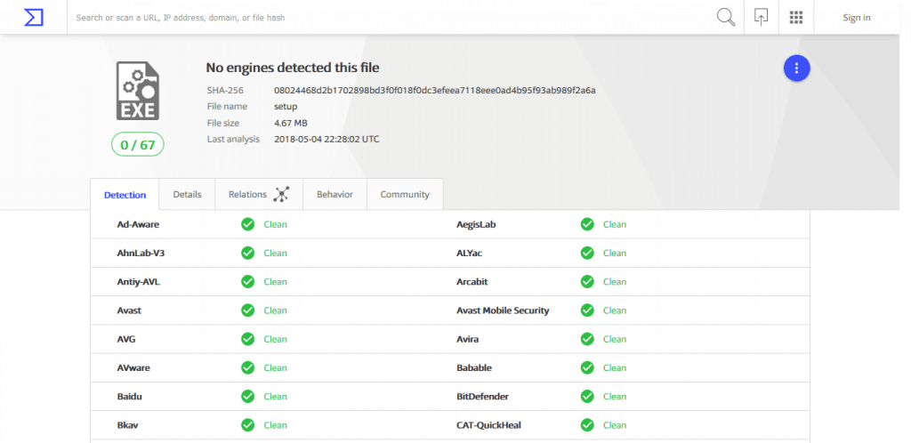The width and height of the screenshot is (911, 443).
Task: Open the Community tab
Action: (x=405, y=194)
